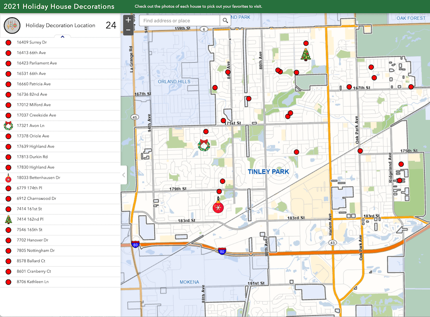Click red dot beside 16660 Patricia Ave
Image resolution: width=430 pixels, height=317 pixels.
click(x=9, y=84)
